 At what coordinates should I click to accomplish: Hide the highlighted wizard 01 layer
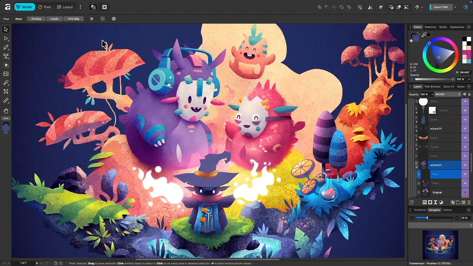click(465, 165)
